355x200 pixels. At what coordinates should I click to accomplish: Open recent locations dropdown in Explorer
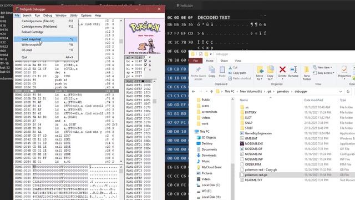(206, 92)
